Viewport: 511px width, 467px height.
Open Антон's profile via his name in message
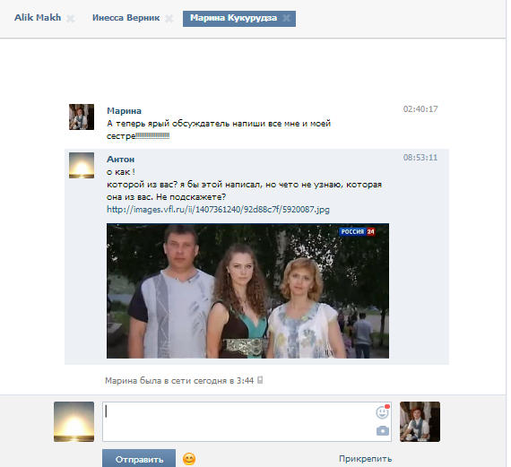pos(121,159)
